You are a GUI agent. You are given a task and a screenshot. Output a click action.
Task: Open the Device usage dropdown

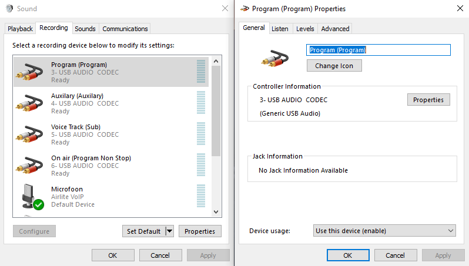tap(385, 231)
